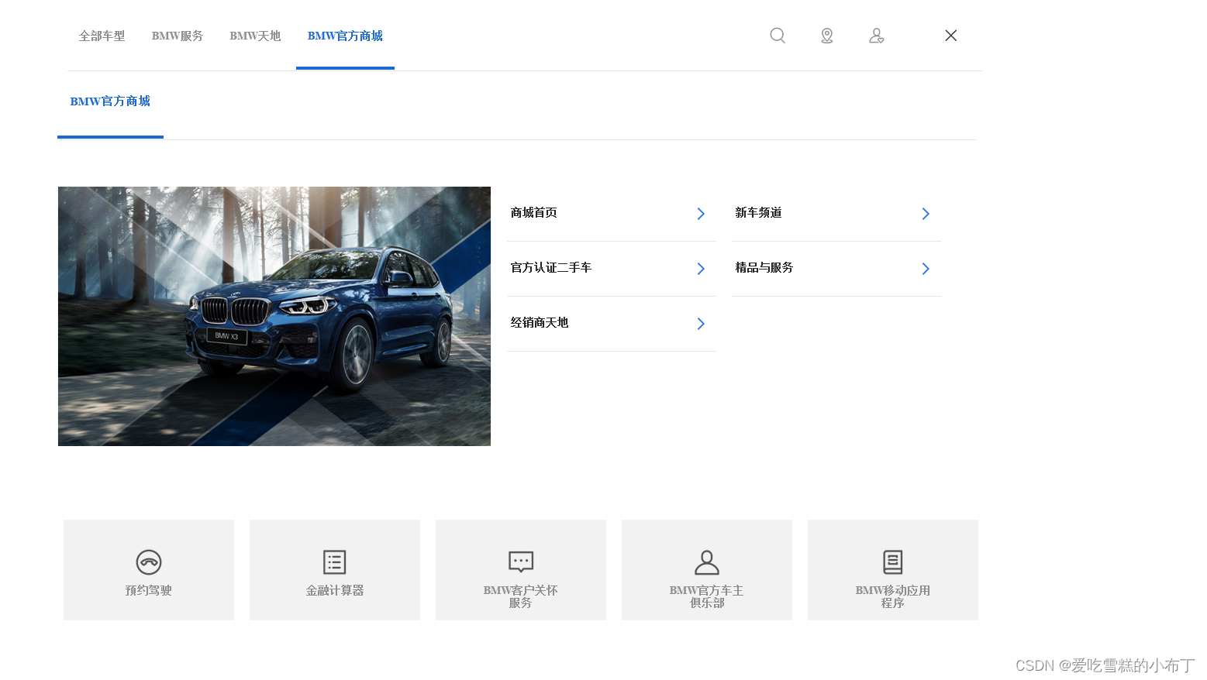Expand the 新车频道 chevron arrow
Screen dimensions: 1207x680
(x=926, y=214)
